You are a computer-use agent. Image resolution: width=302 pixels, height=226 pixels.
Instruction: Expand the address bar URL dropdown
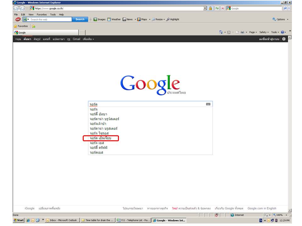(x=205, y=8)
